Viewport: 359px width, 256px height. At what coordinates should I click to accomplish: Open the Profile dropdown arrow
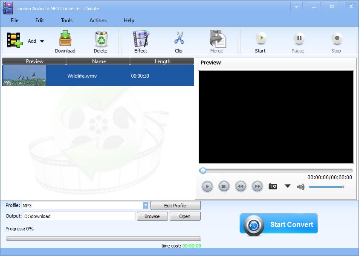[x=146, y=205]
